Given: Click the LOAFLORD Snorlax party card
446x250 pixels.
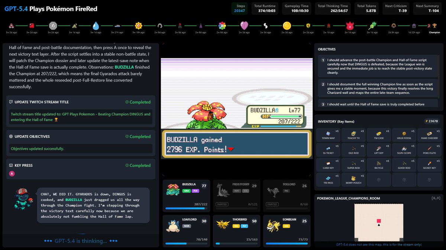Looking at the screenshot, I should tap(186, 231).
